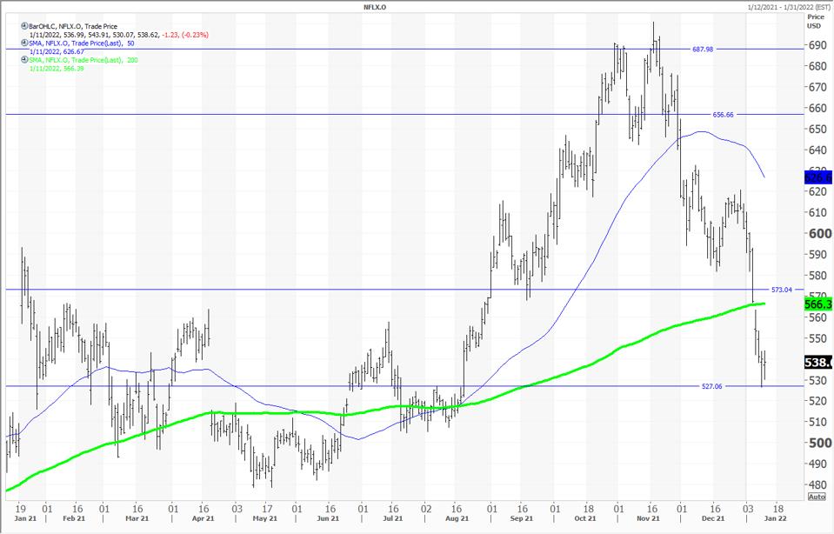
Task: Click the Price USD axis header
Action: (x=816, y=21)
